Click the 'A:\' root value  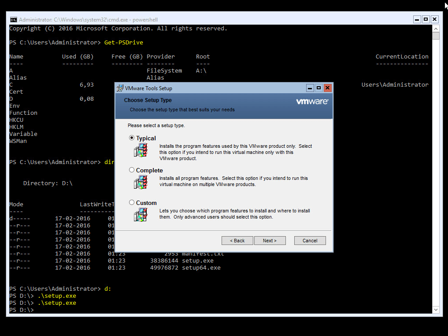click(201, 71)
